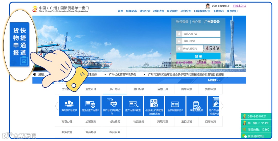Viewport: 278px width, 141px height.
Task: Open 通知公告 in the navigation
Action: click(x=145, y=11)
